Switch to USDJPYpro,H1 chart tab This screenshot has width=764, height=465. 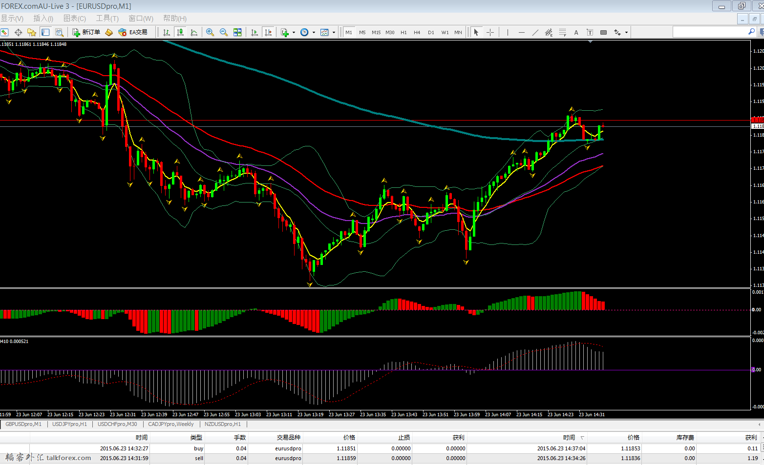[x=69, y=424]
